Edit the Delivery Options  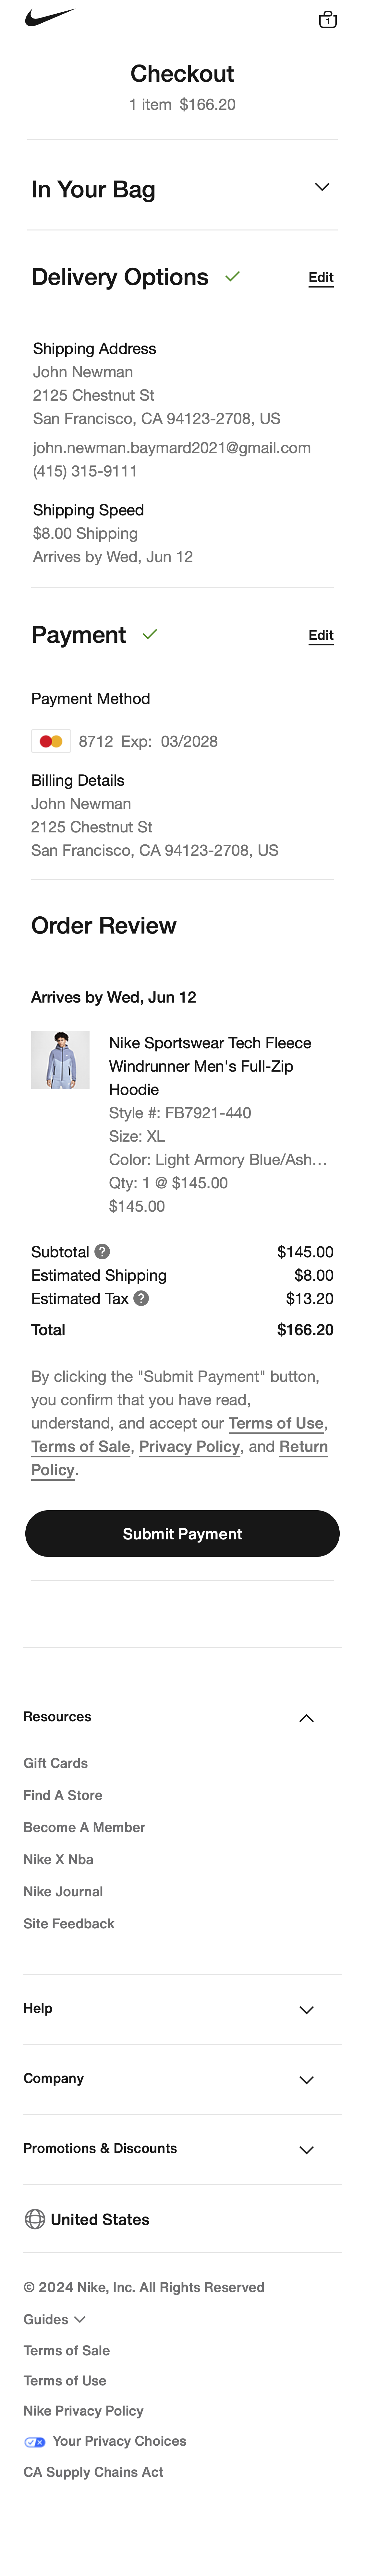tap(320, 278)
